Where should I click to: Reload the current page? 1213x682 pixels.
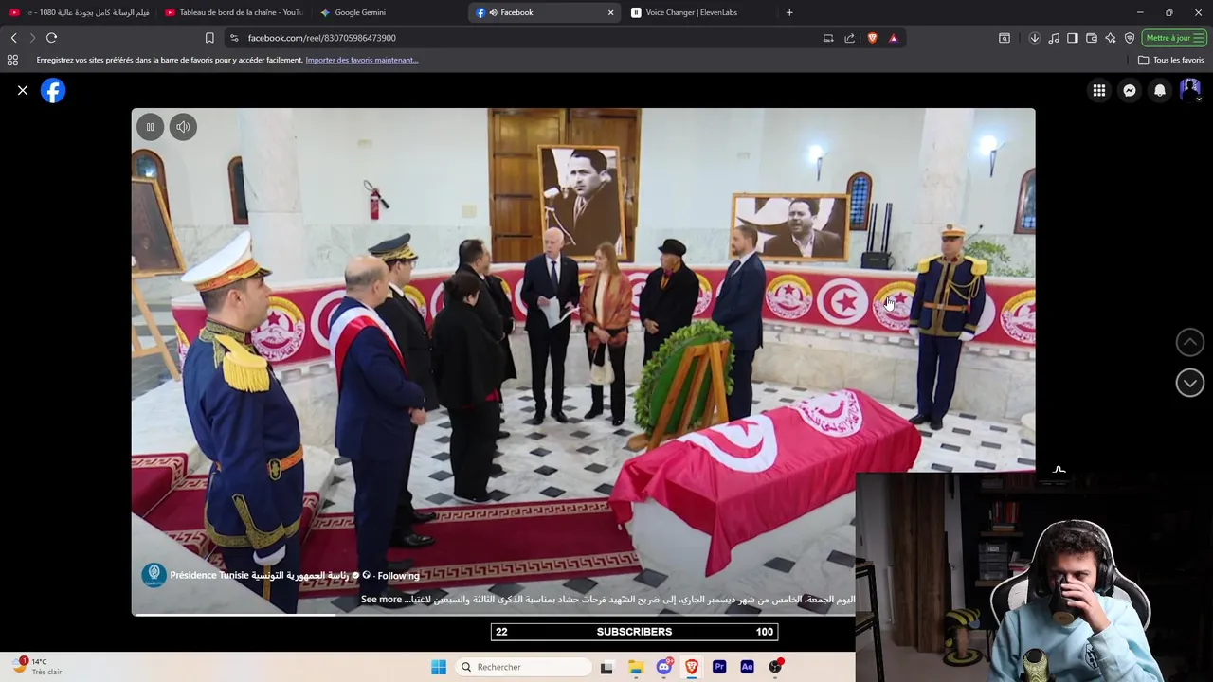[52, 38]
